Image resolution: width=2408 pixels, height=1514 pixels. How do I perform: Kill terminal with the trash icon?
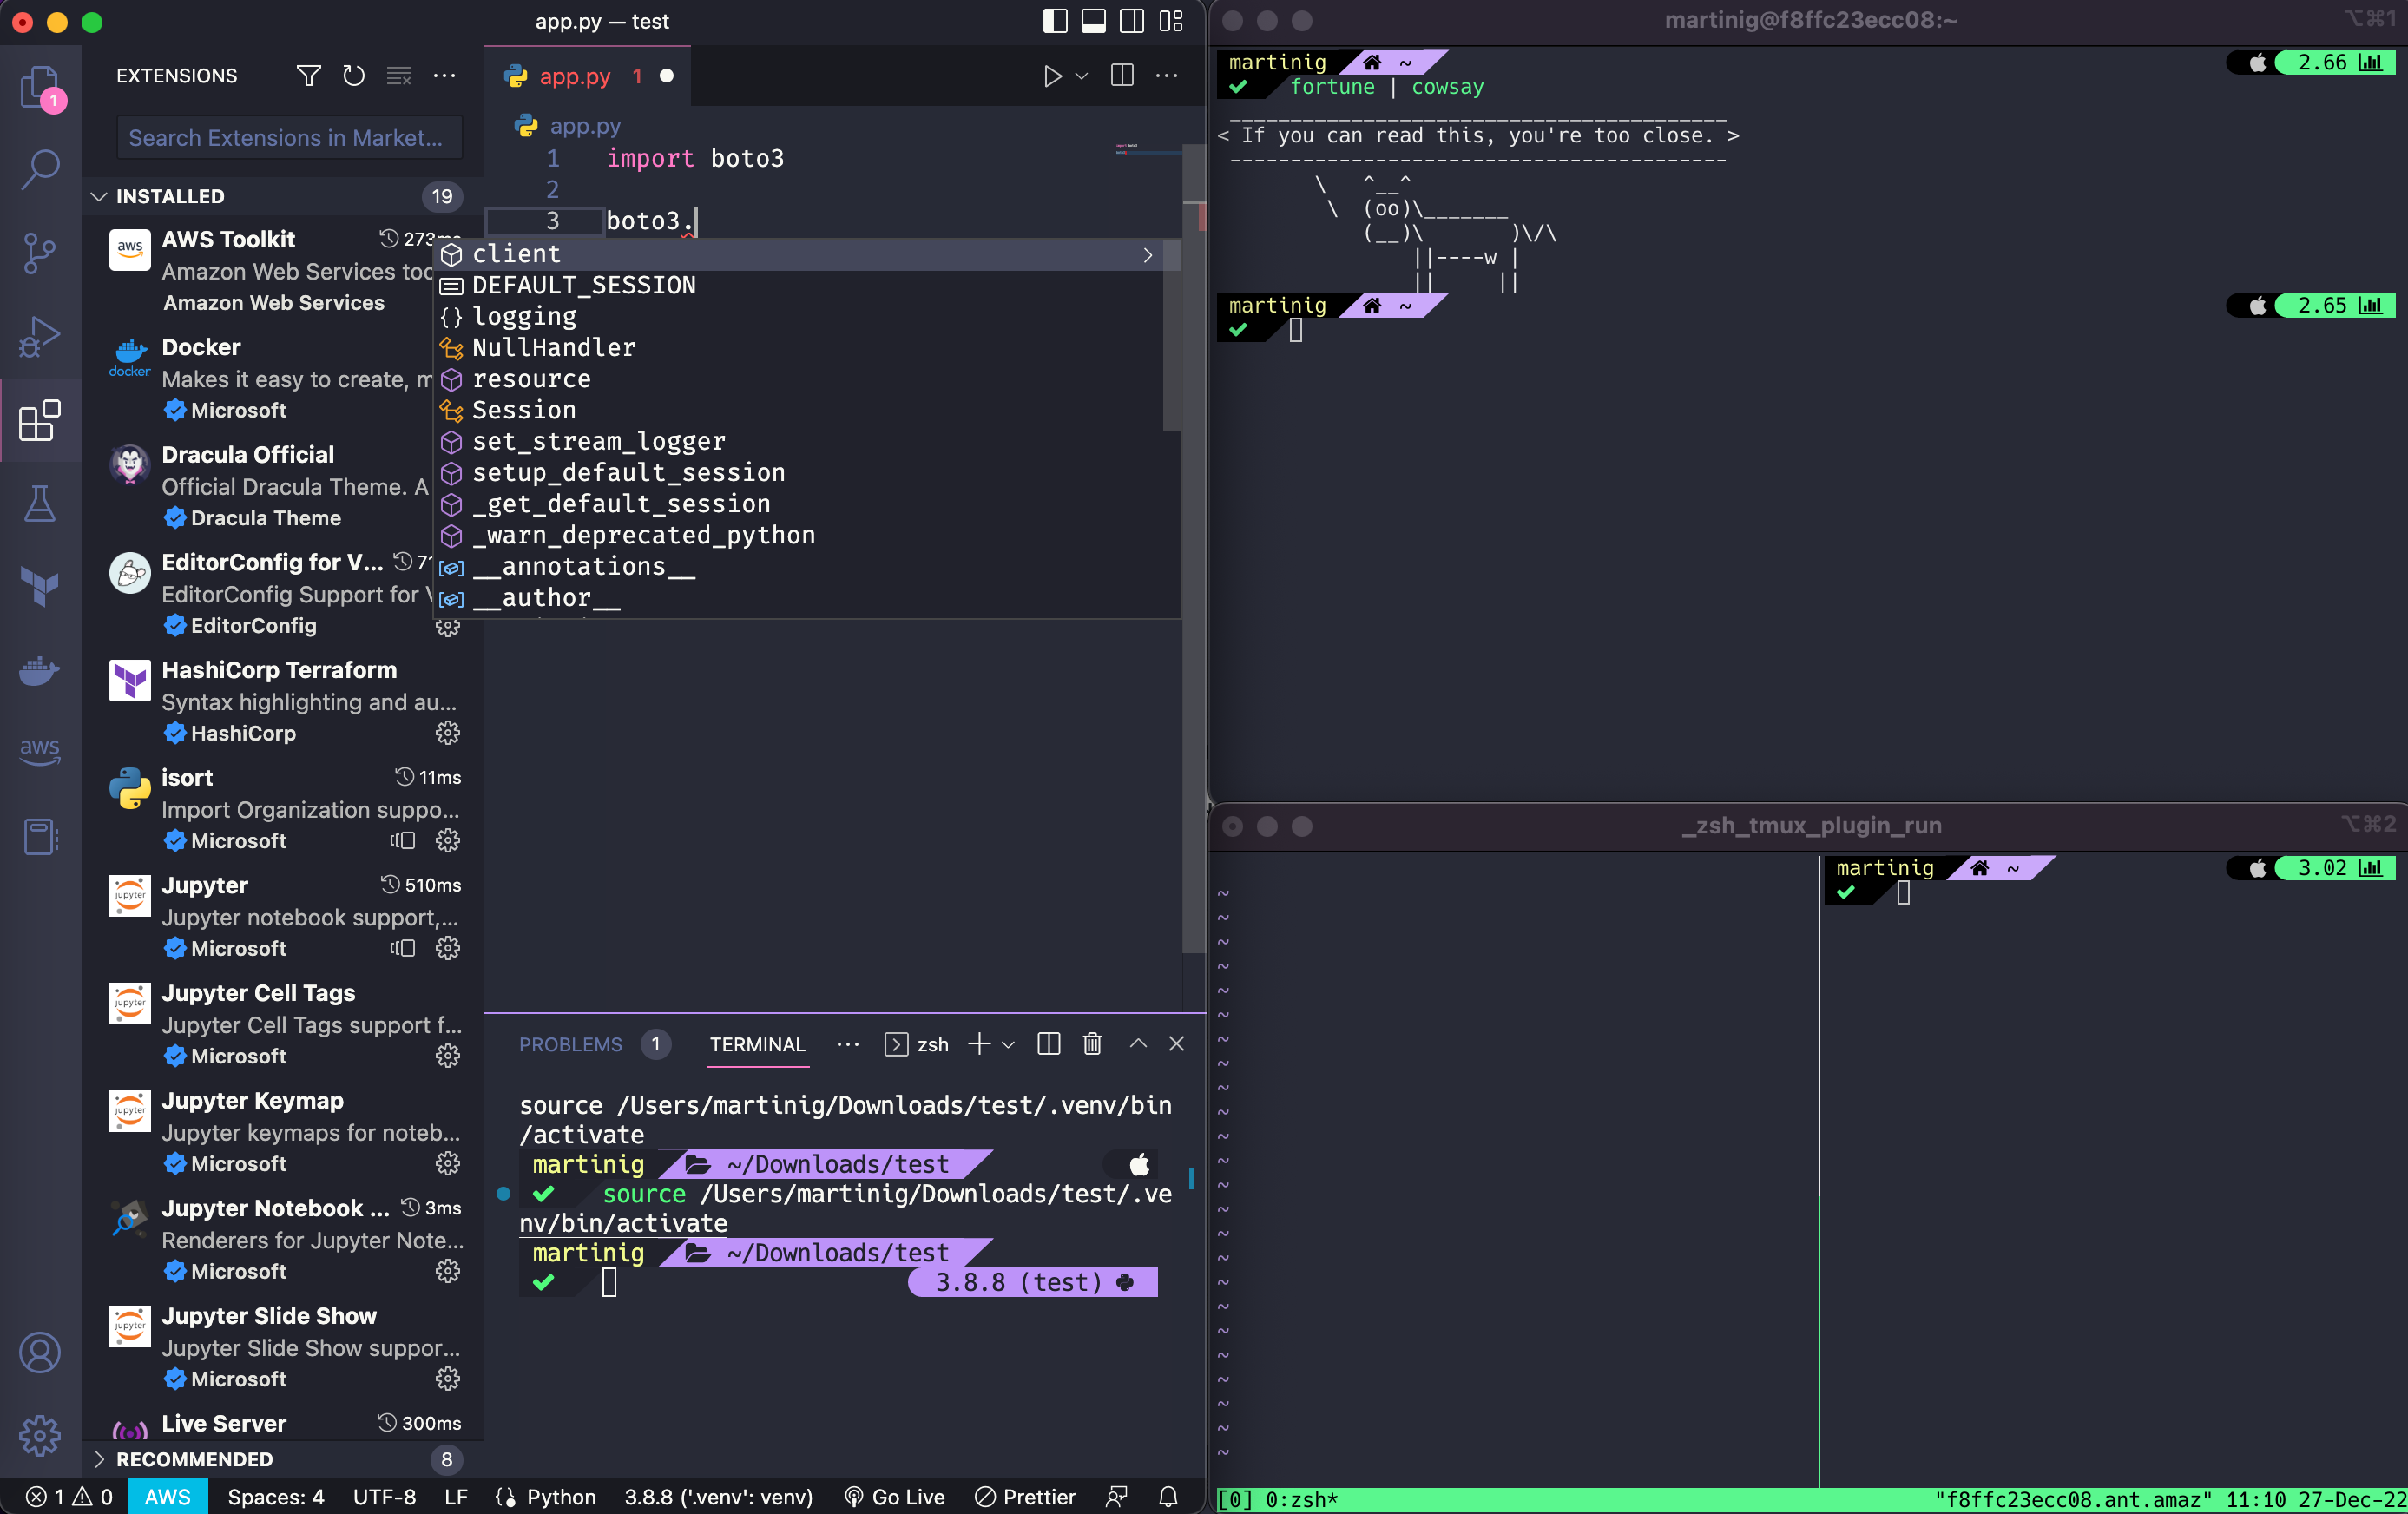(1092, 1044)
